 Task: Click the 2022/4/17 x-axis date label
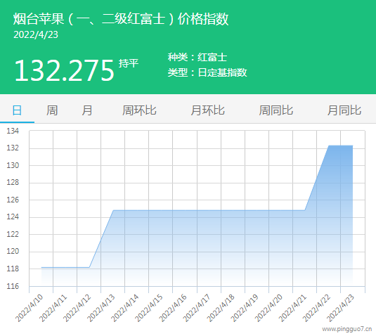(196, 308)
